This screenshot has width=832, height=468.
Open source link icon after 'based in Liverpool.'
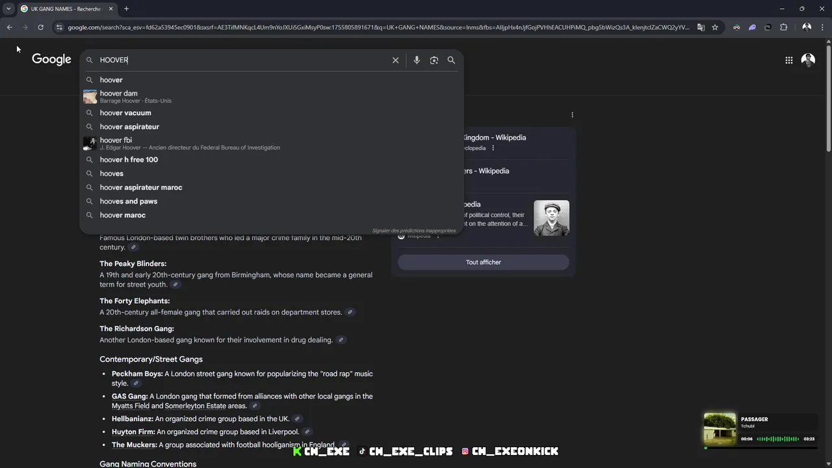pos(307,432)
